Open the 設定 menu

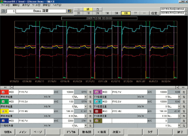click(47, 5)
